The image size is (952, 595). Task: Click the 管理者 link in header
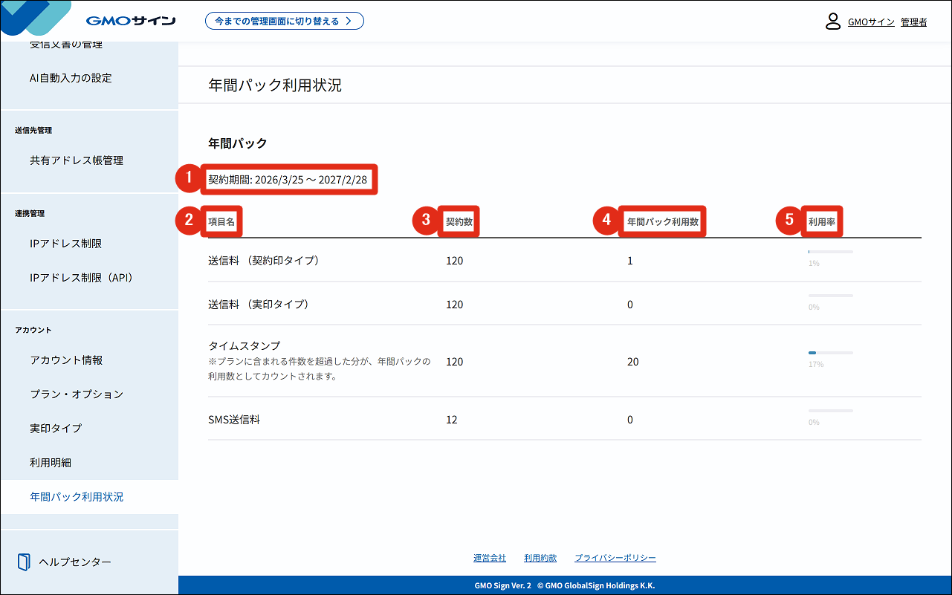[x=913, y=22]
